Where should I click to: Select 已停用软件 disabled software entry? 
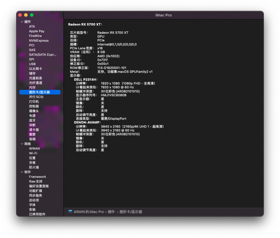[37, 214]
